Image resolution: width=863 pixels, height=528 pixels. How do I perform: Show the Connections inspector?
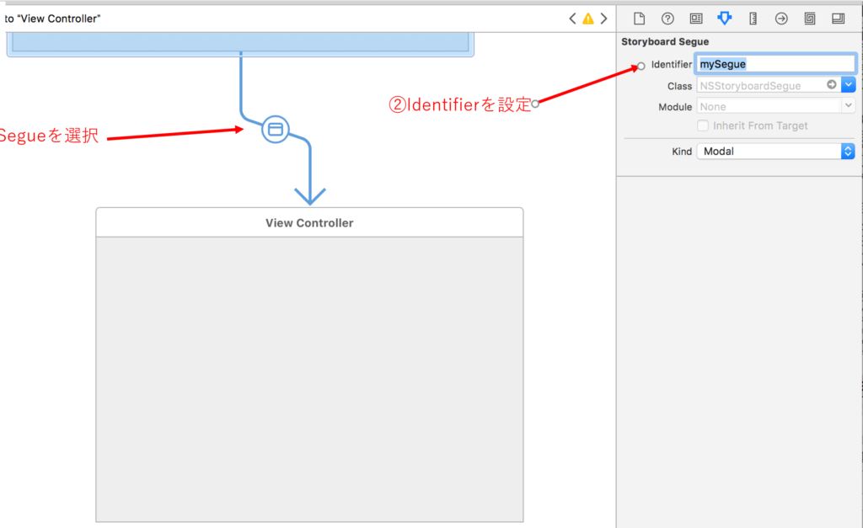[781, 19]
